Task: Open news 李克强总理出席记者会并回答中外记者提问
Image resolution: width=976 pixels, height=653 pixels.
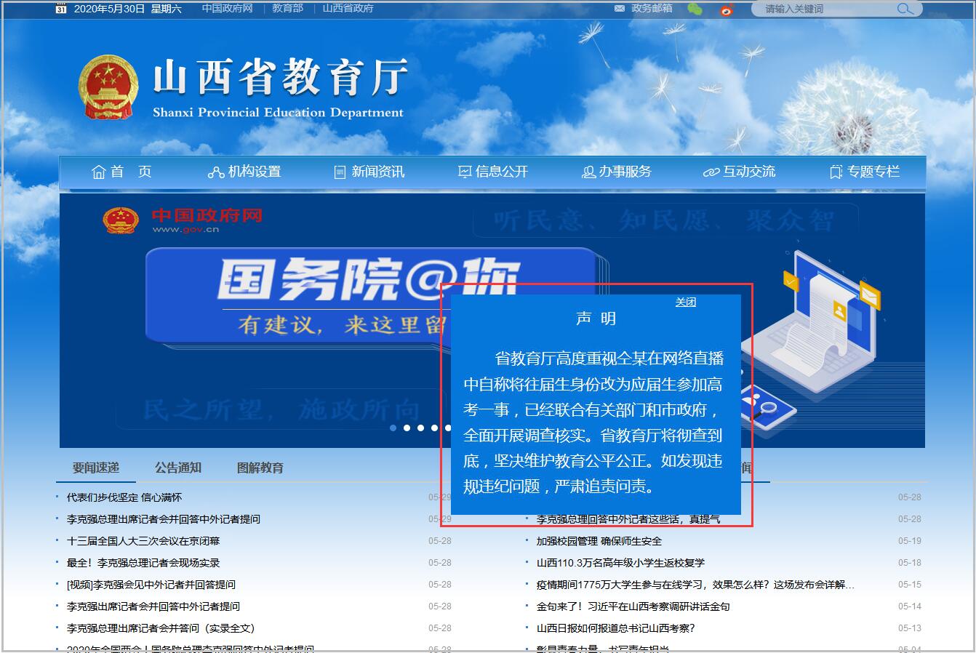Action: (x=164, y=519)
